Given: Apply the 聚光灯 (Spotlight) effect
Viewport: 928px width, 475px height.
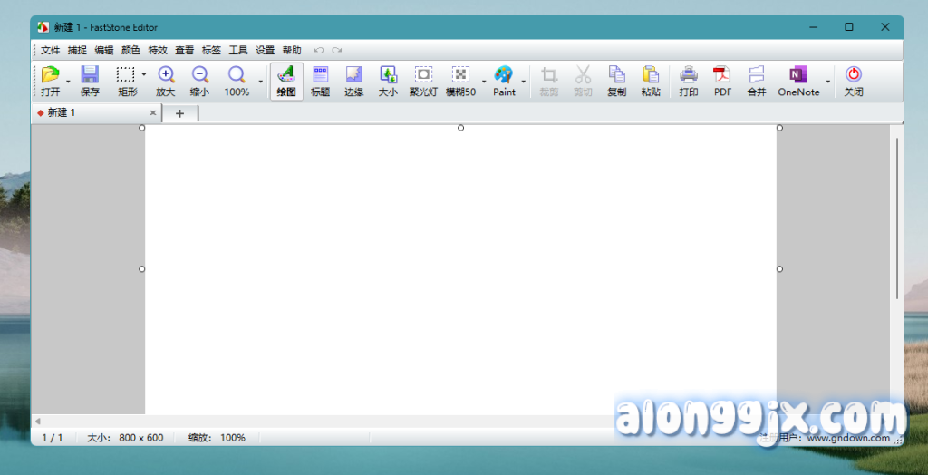Looking at the screenshot, I should pos(423,81).
